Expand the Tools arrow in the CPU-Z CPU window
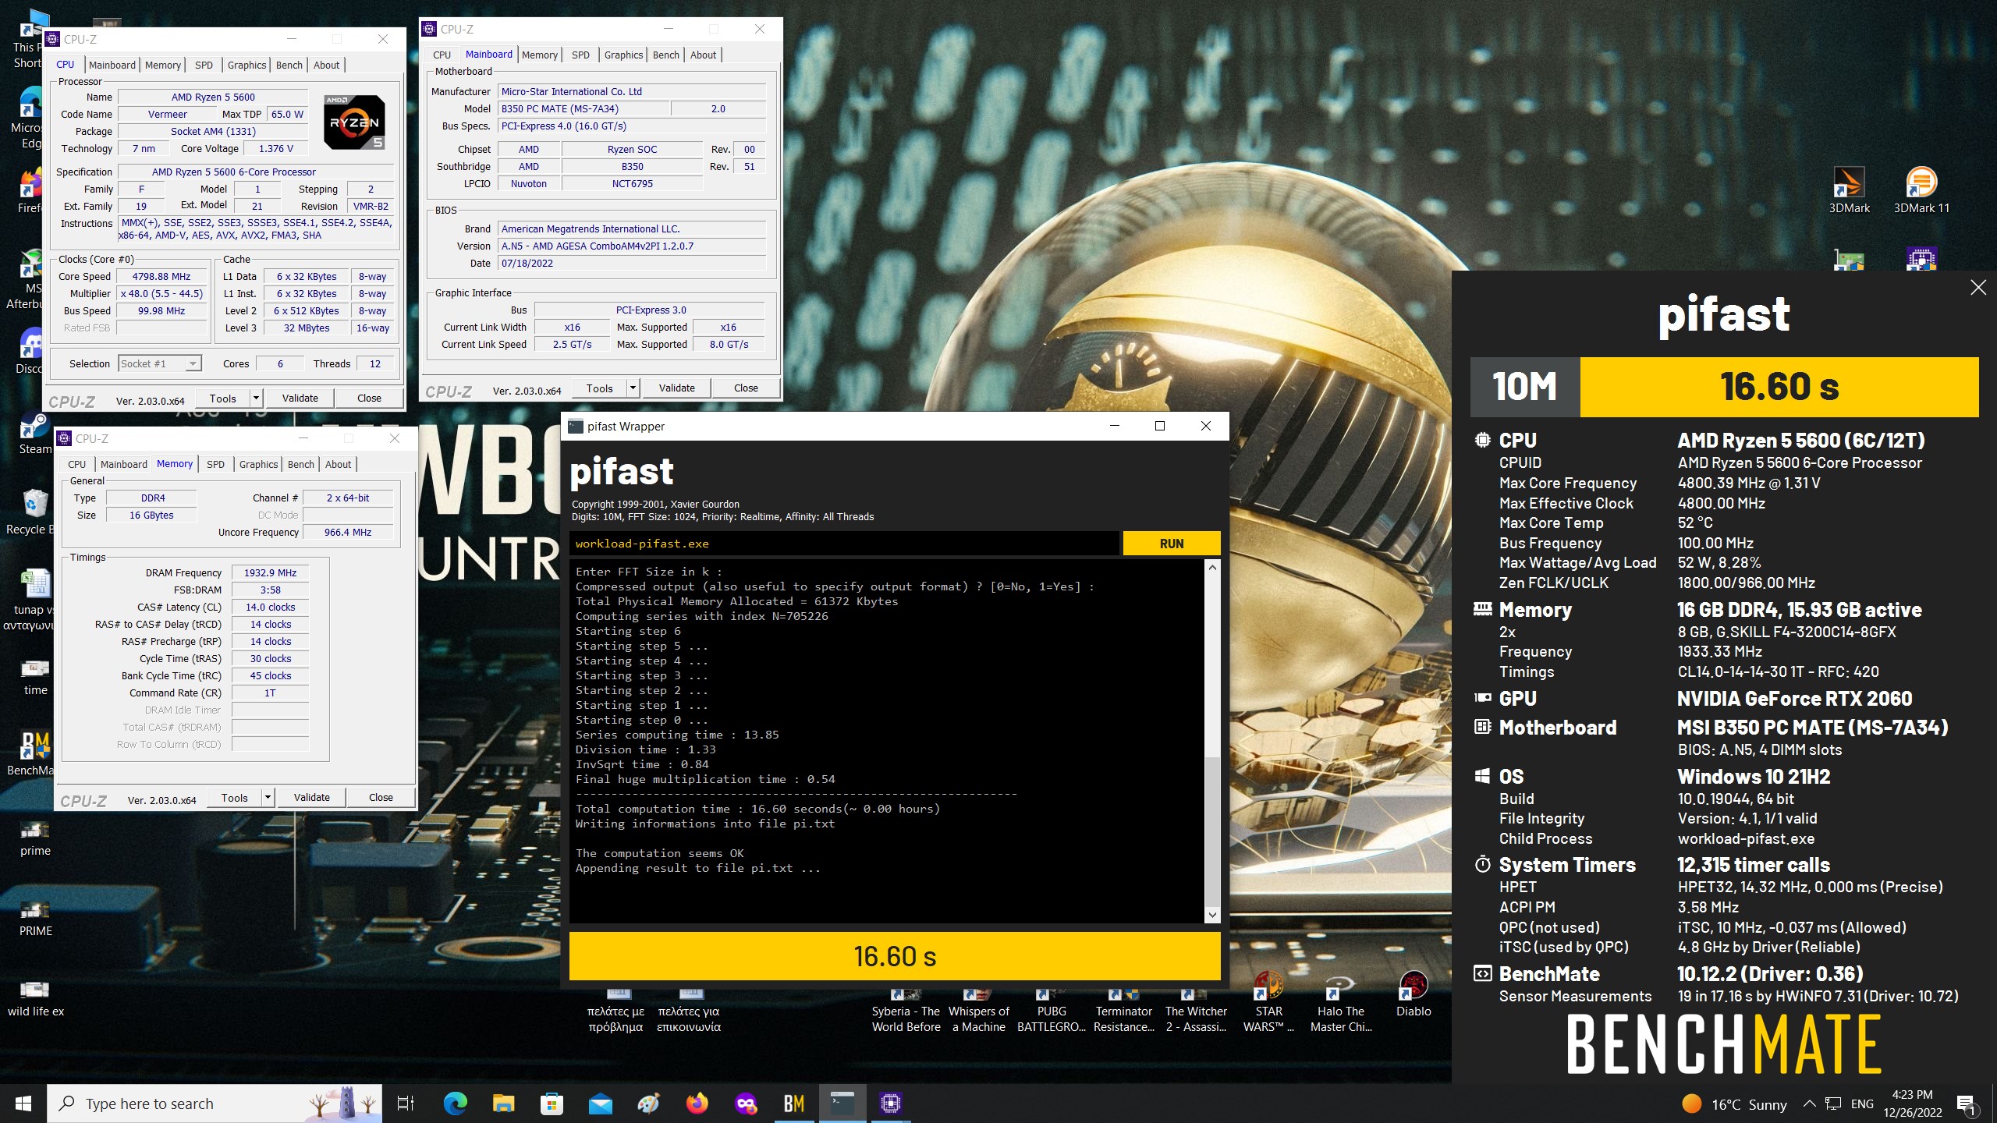 255,399
